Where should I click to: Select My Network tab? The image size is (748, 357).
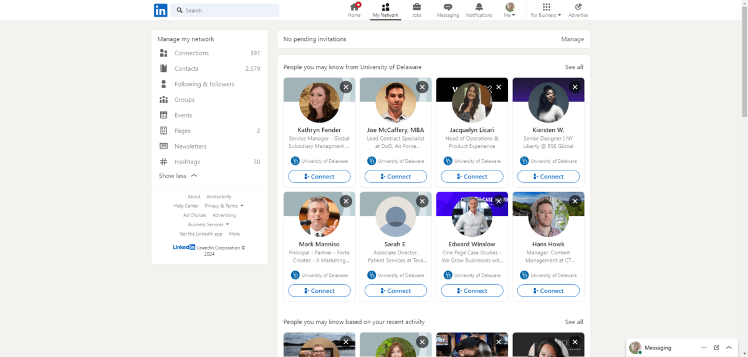pyautogui.click(x=385, y=10)
